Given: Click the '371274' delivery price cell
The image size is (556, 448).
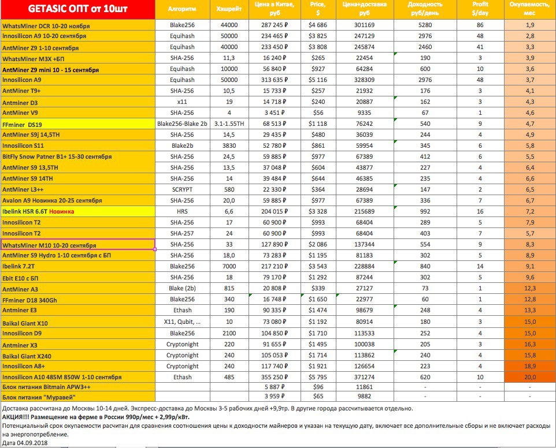Looking at the screenshot, I should (x=365, y=377).
